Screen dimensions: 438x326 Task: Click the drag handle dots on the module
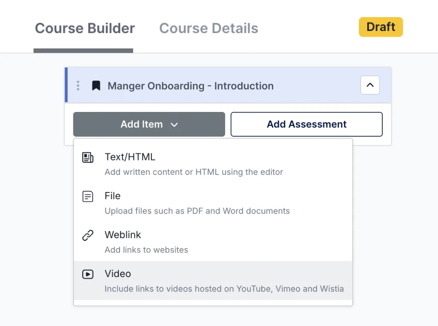coord(77,86)
